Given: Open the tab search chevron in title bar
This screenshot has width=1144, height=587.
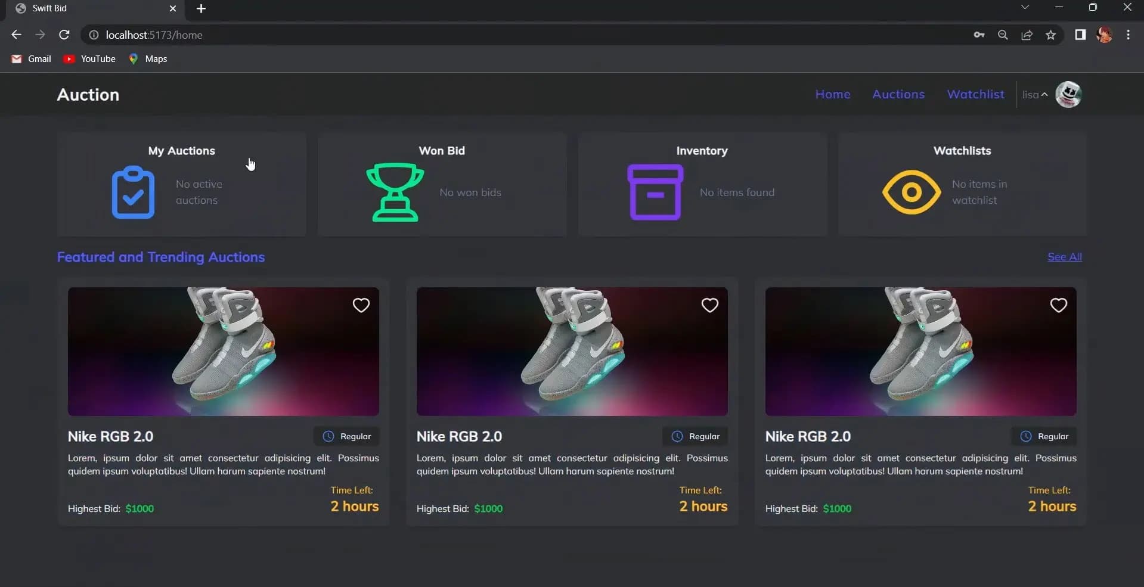Looking at the screenshot, I should (1025, 7).
